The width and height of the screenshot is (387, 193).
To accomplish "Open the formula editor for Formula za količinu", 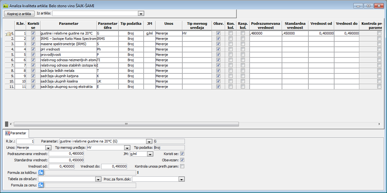I will (x=41, y=173).
